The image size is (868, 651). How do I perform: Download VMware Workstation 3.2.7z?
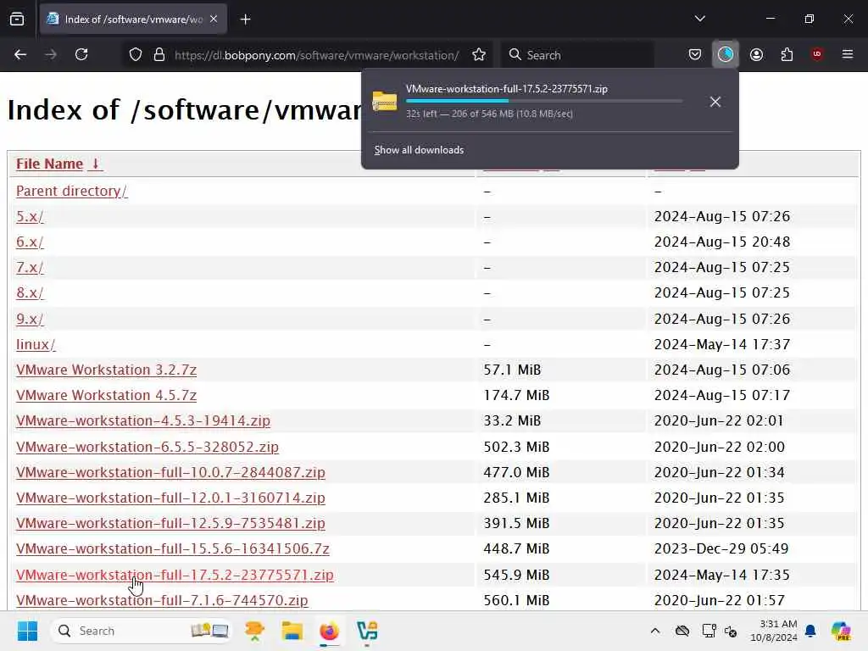pos(106,370)
